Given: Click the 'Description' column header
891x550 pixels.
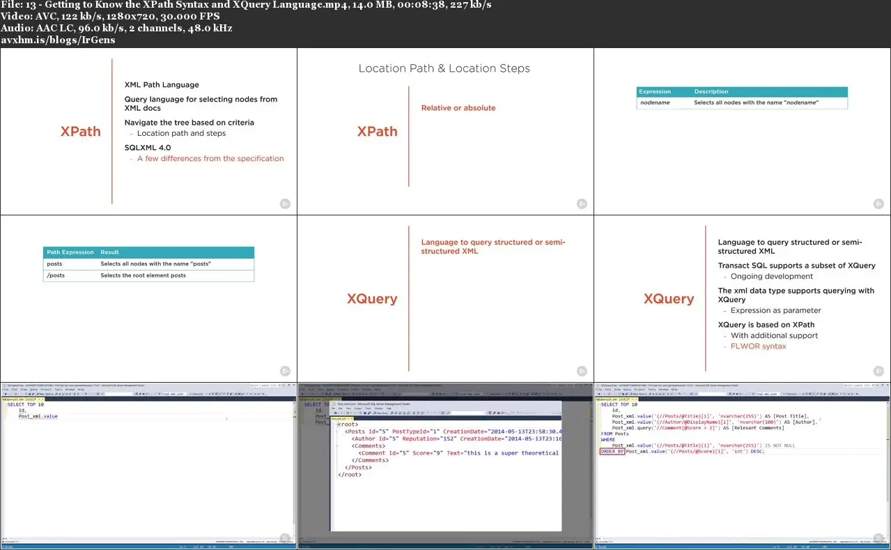Looking at the screenshot, I should (711, 91).
